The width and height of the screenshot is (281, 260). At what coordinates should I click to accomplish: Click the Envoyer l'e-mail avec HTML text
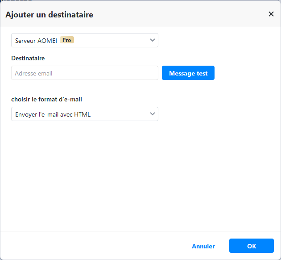pos(53,114)
